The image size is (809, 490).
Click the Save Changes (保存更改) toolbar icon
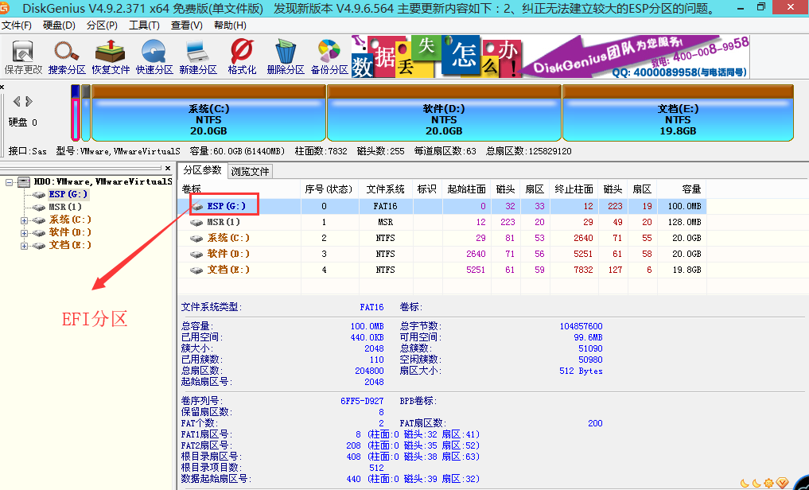pos(23,56)
